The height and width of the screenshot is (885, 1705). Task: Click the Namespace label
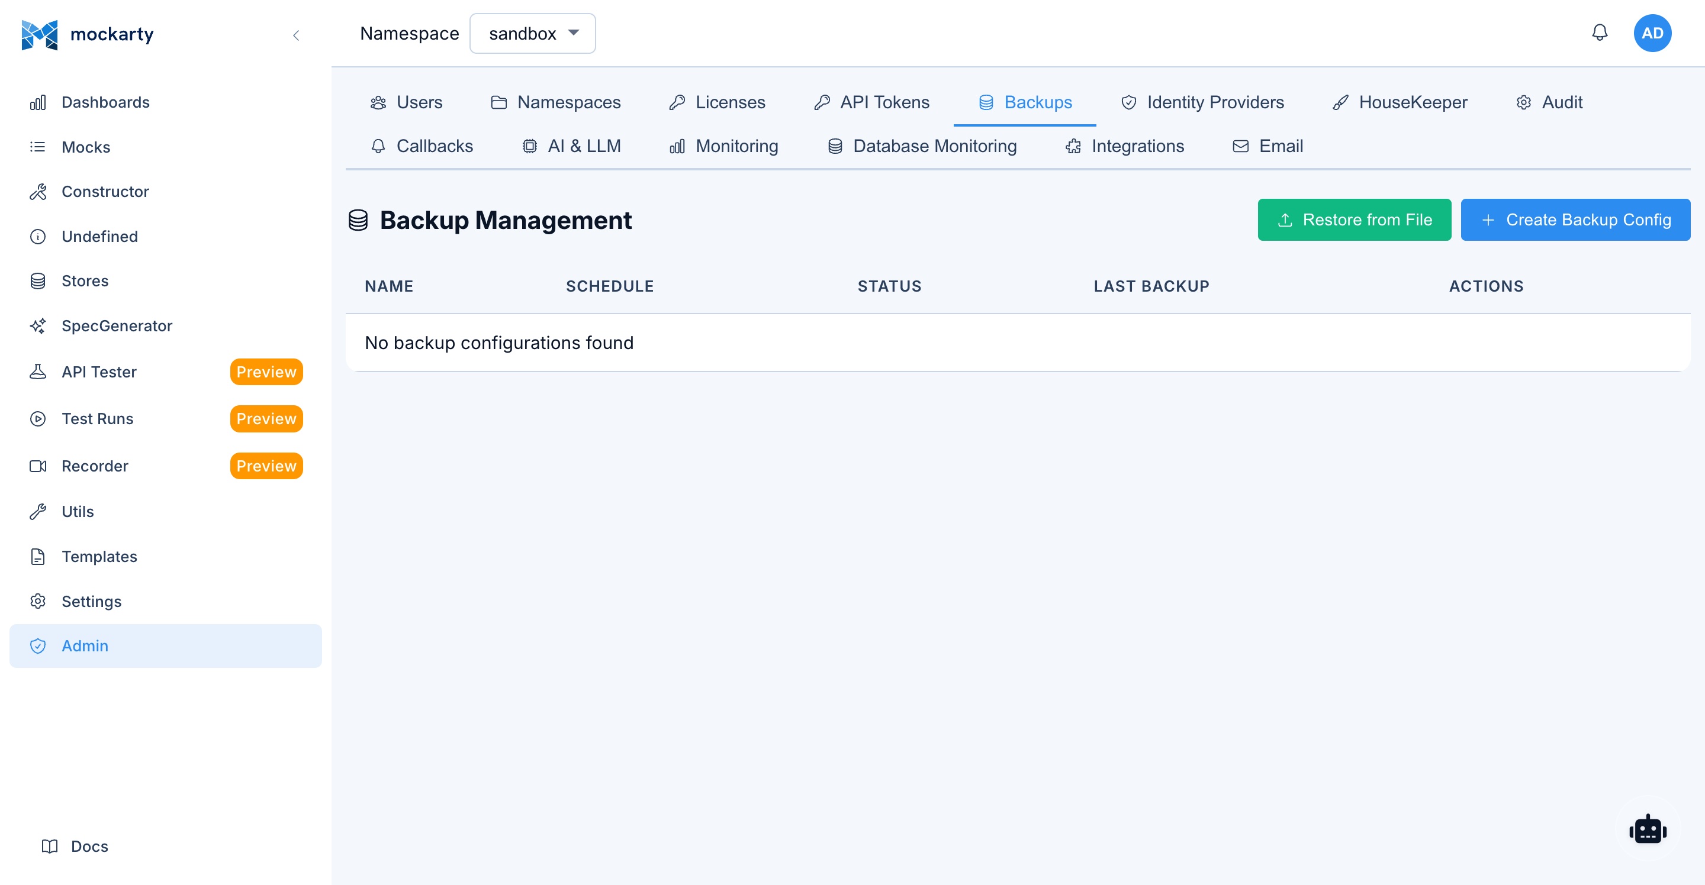pos(409,33)
